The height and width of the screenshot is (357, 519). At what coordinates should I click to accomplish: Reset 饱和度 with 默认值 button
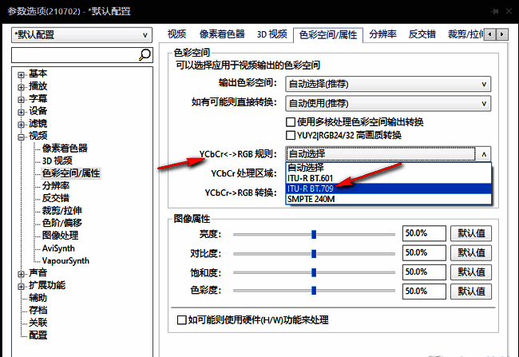(x=471, y=272)
